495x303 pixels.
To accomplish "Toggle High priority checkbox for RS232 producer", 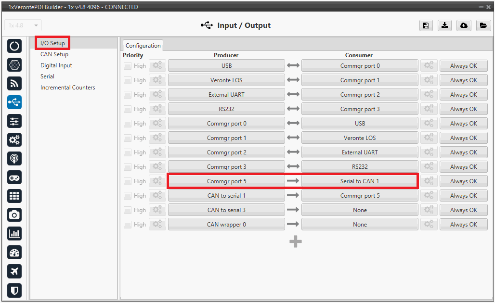I will pos(128,109).
